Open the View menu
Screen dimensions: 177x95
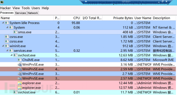click(x=16, y=8)
